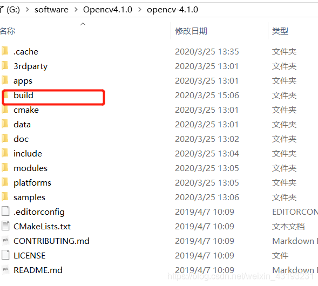
Task: Select the build folder name
Action: coord(23,96)
